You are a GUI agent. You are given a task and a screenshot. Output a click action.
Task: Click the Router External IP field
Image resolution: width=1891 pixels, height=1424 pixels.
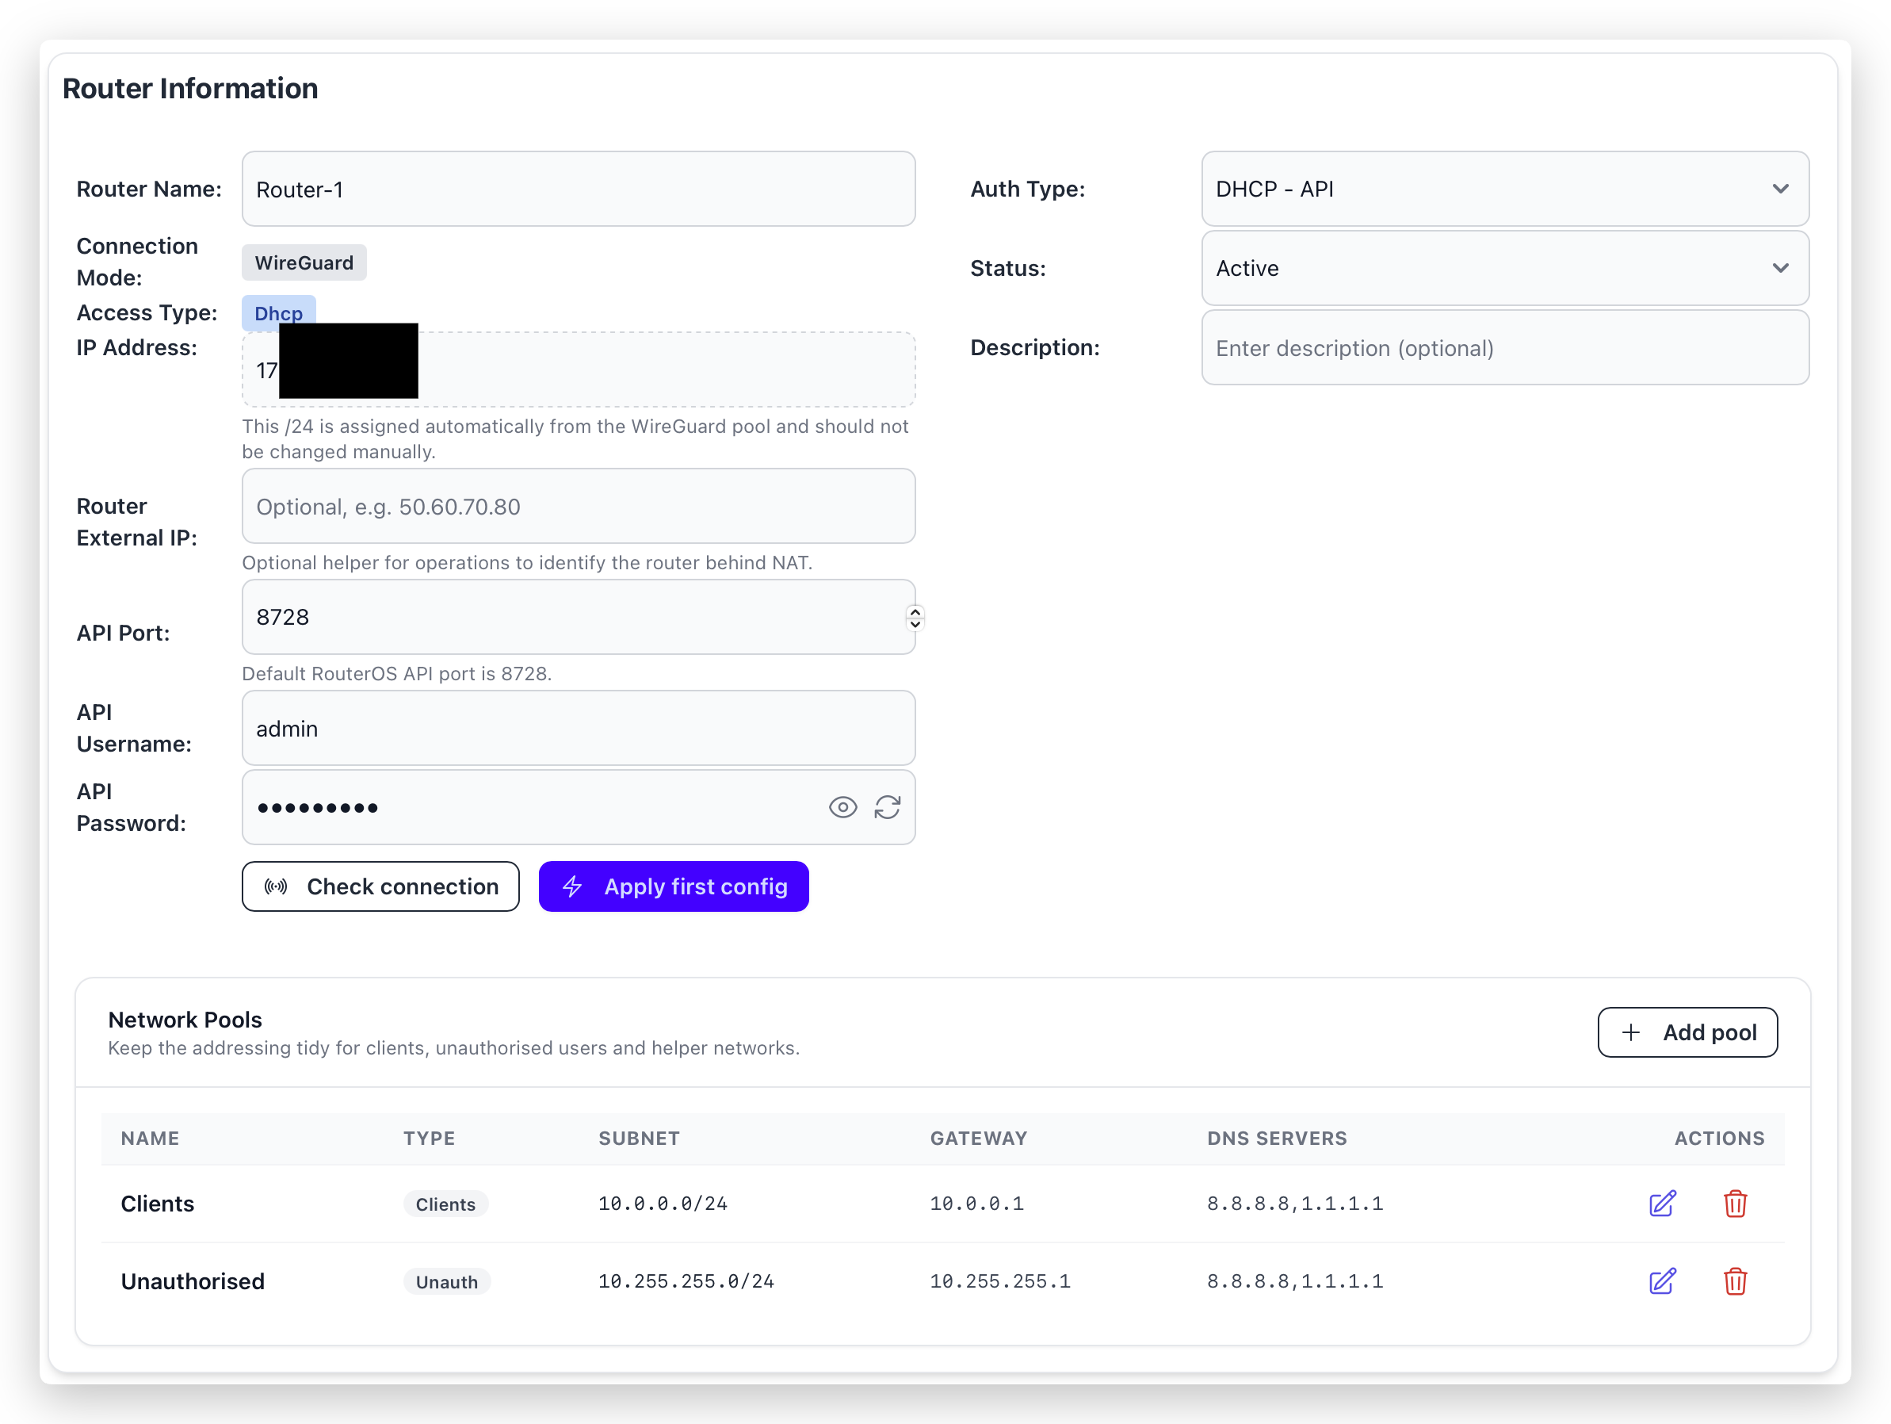click(x=578, y=507)
